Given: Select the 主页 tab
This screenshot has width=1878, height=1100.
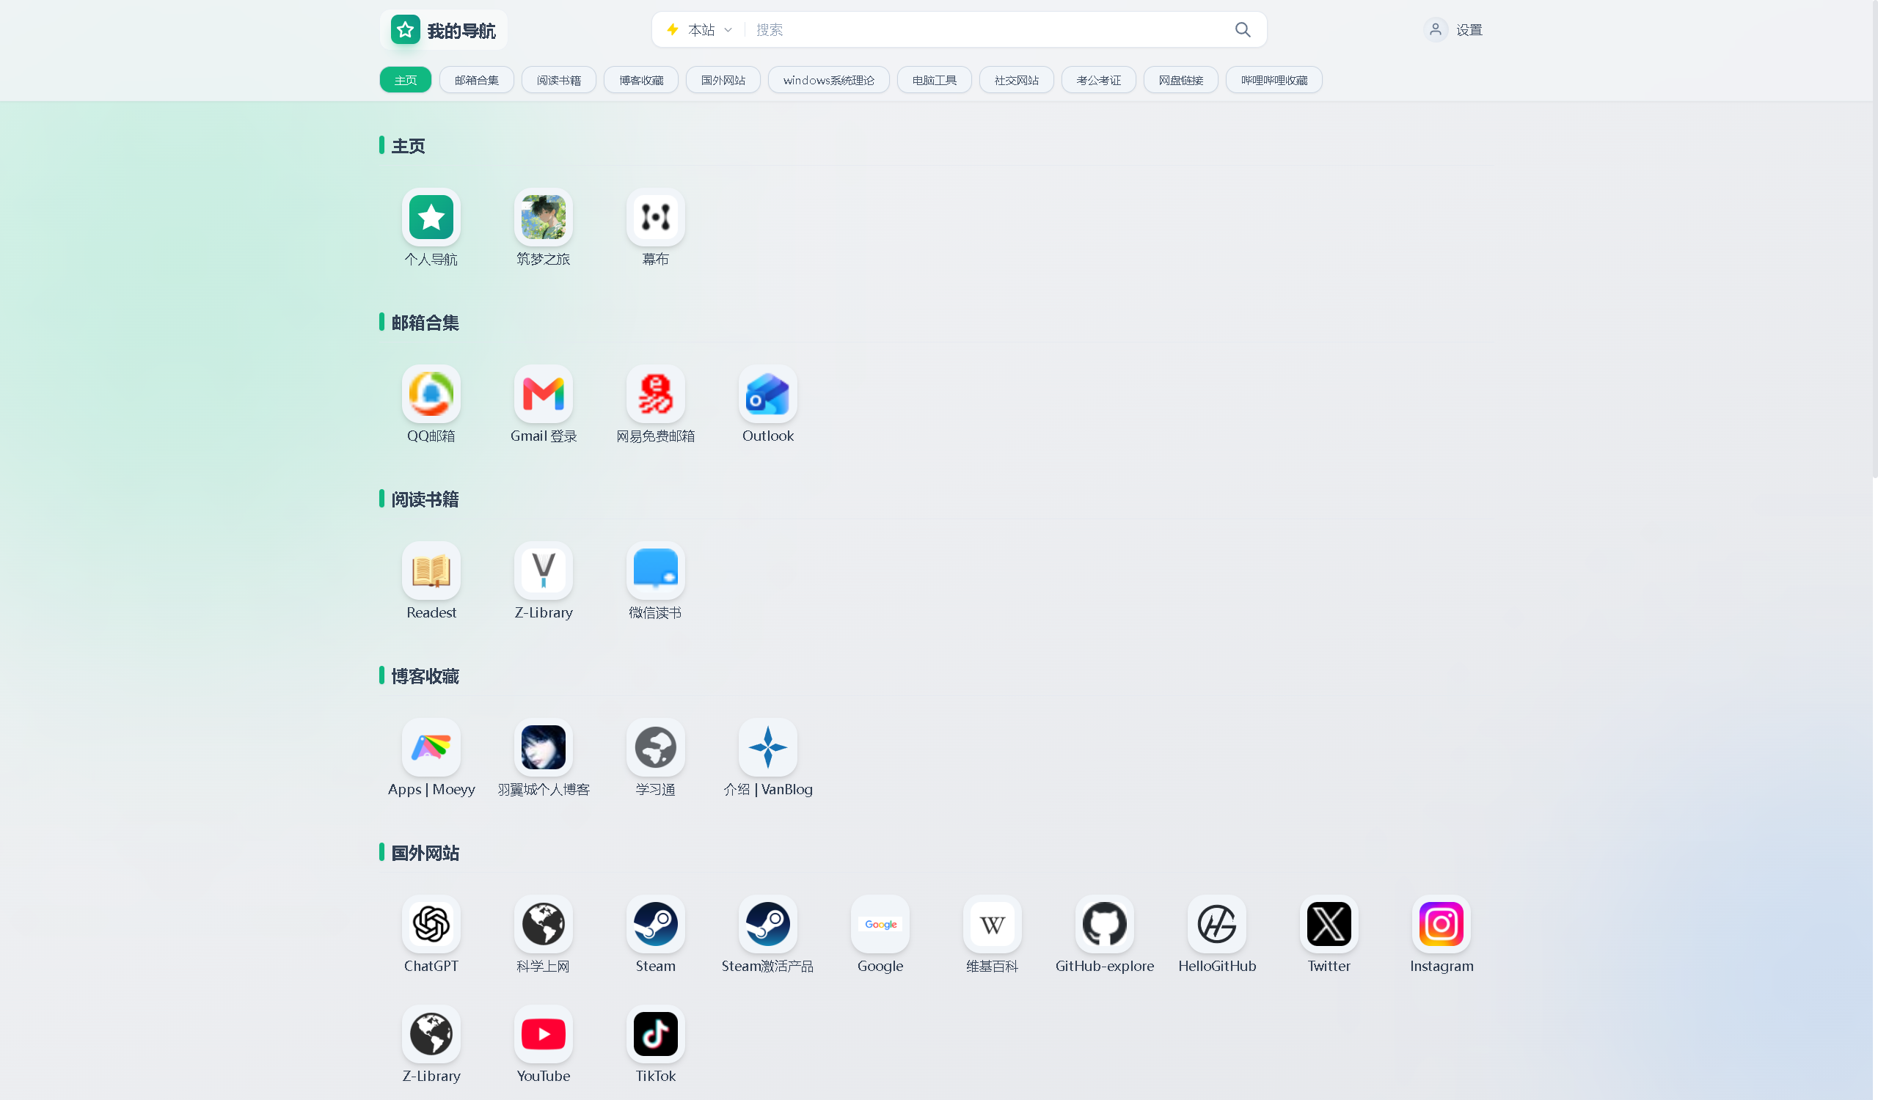Looking at the screenshot, I should click(x=406, y=80).
